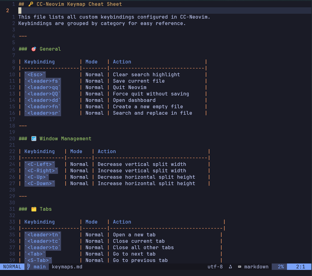
Task: Click the 2% scroll position indicator
Action: (281, 267)
